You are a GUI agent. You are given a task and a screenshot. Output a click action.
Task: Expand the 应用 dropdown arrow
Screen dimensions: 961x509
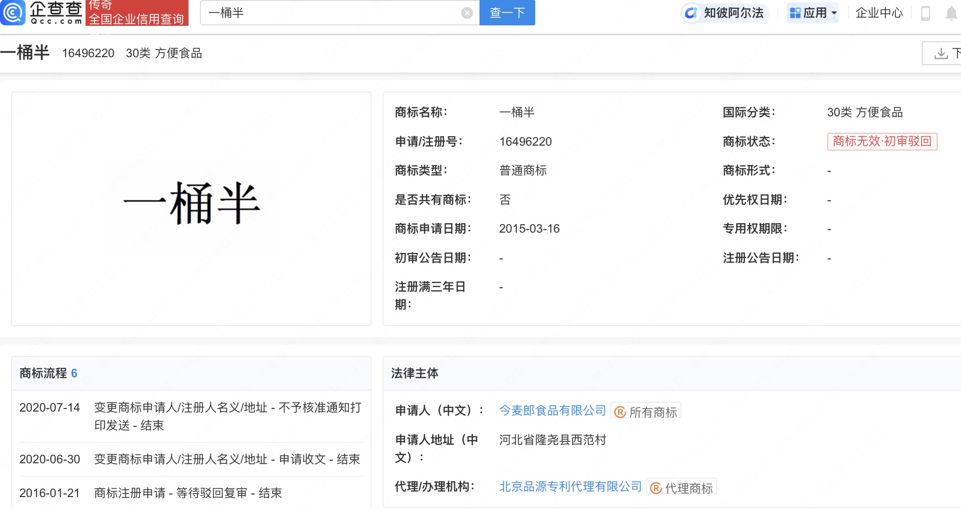[x=834, y=13]
